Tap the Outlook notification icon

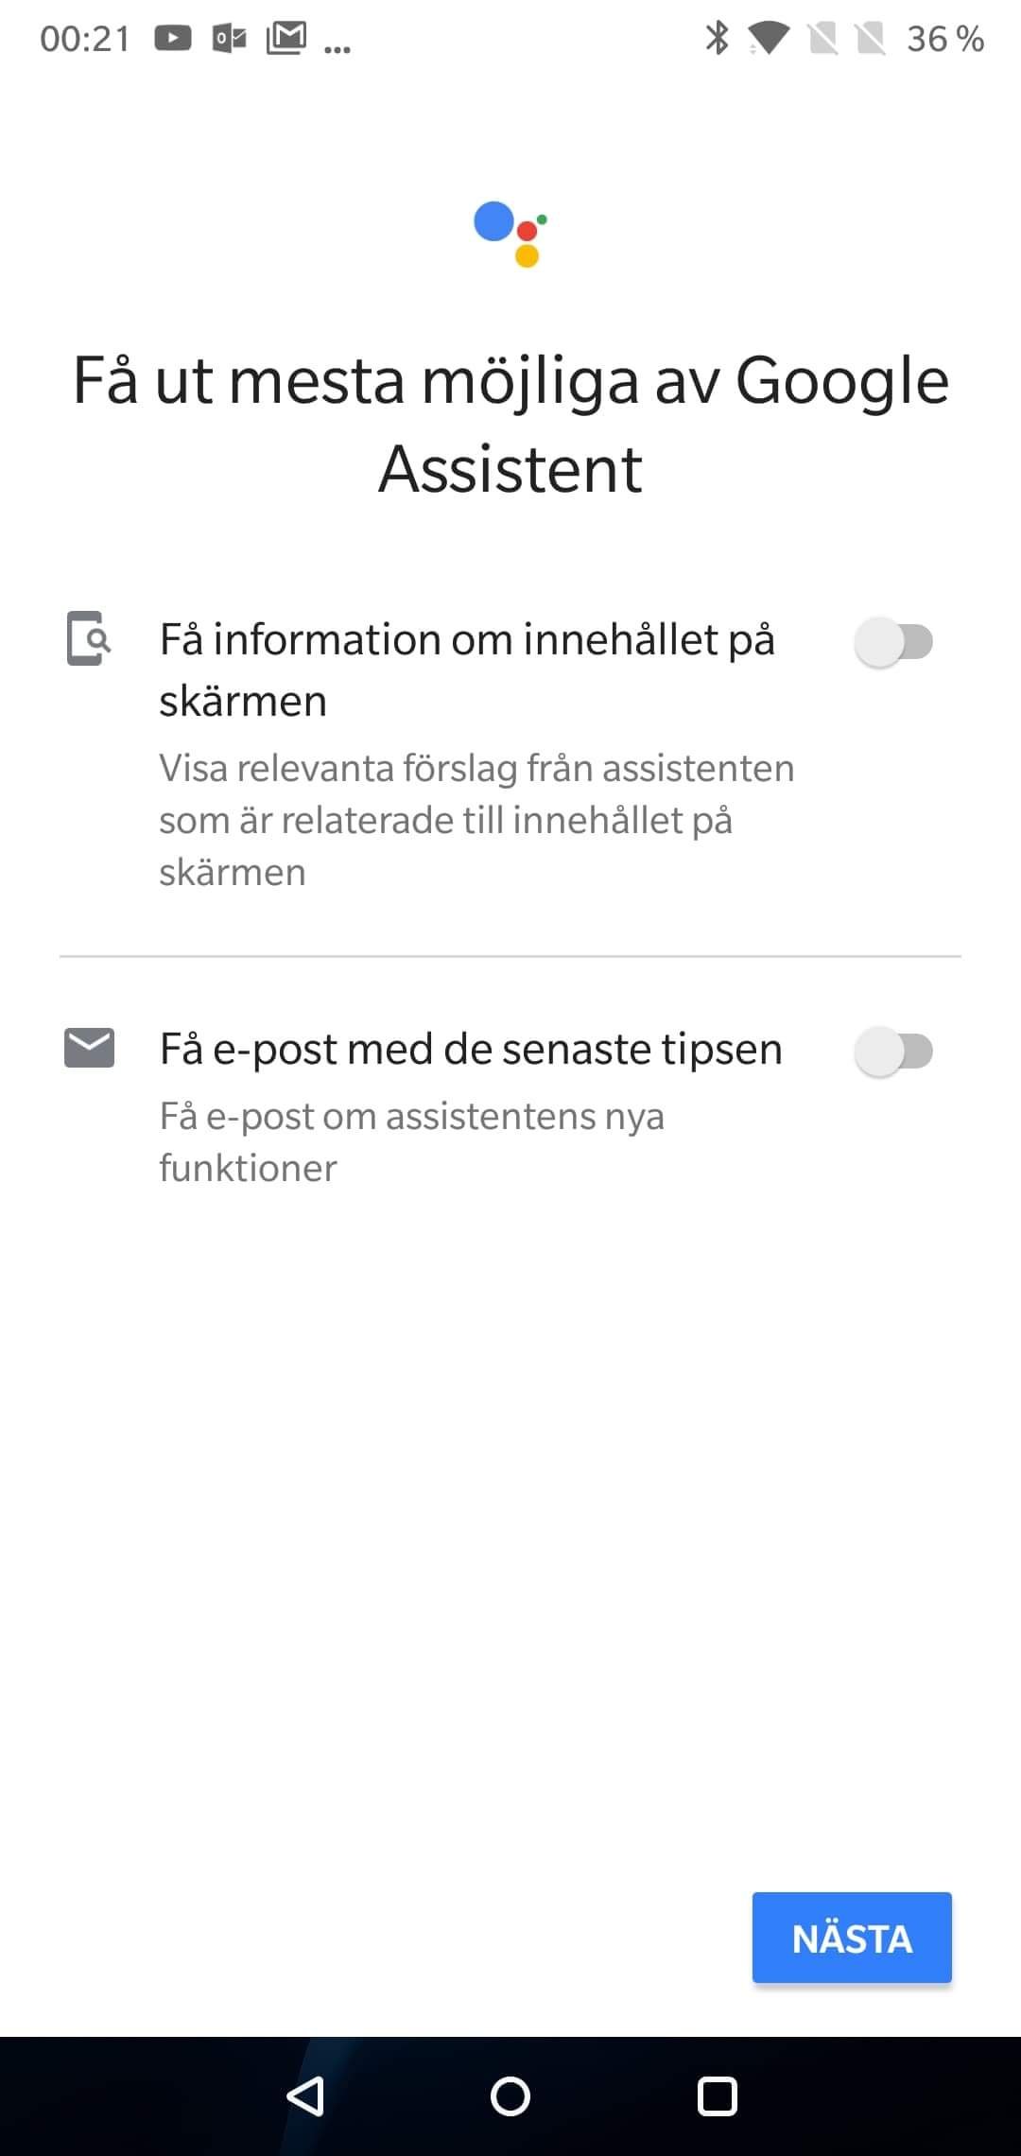(x=230, y=38)
